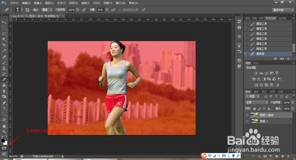Click the black foreground color swatch

[x=3, y=140]
